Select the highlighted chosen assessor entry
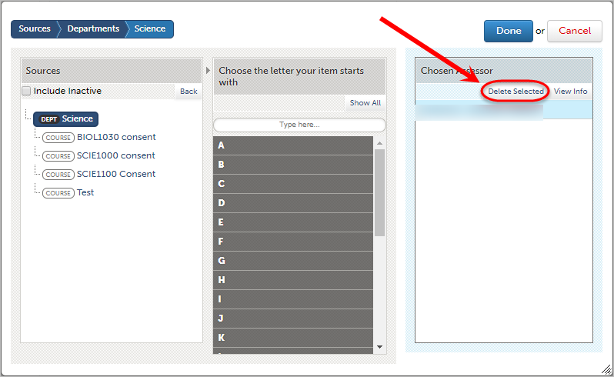This screenshot has width=614, height=377. pyautogui.click(x=503, y=110)
